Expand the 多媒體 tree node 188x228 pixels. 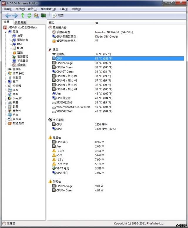click(6, 86)
